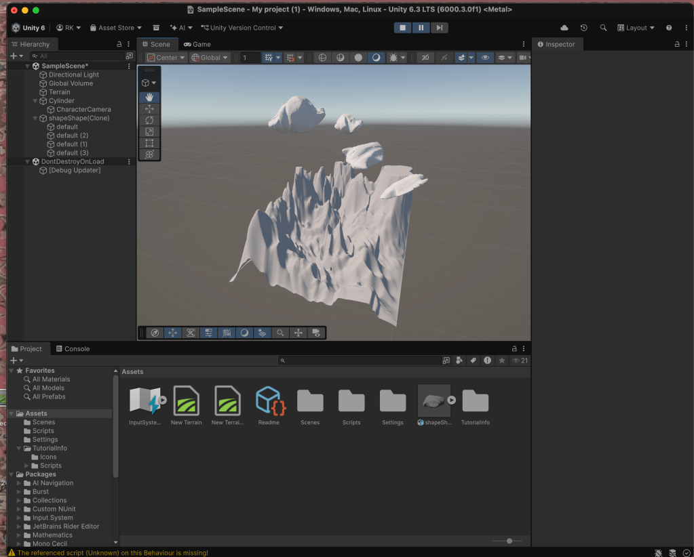Viewport: 694px width, 557px height.
Task: Expand the AI Navigation package folder
Action: (20, 483)
